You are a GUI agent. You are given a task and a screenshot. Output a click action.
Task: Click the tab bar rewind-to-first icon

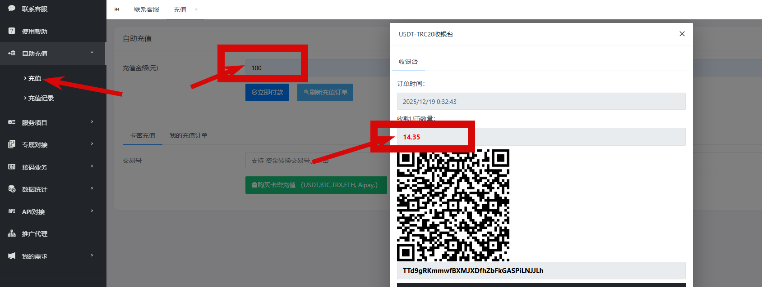(x=117, y=9)
